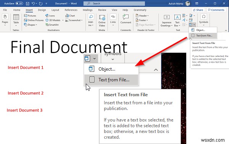Collapse the ribbon with the chevron
Image resolution: width=229 pixels, height=144 pixels.
pos(226,30)
